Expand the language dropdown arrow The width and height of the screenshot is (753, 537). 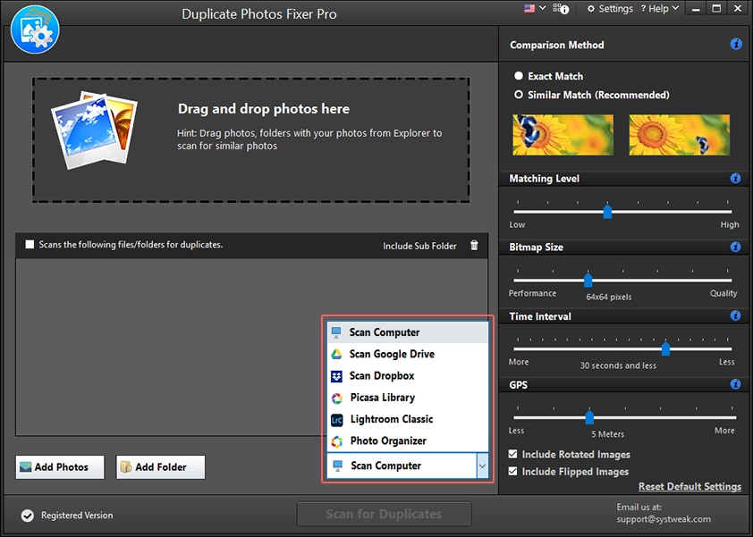(543, 8)
